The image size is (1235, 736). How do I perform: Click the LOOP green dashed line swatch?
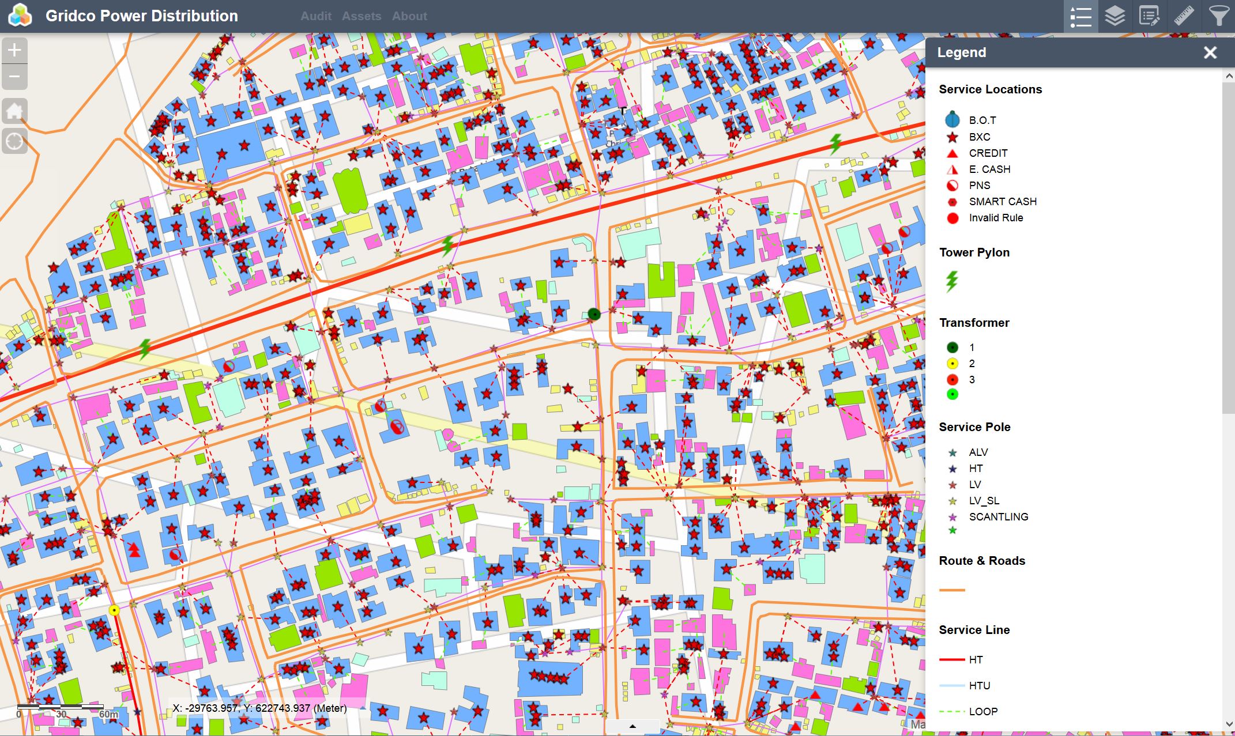click(x=952, y=712)
